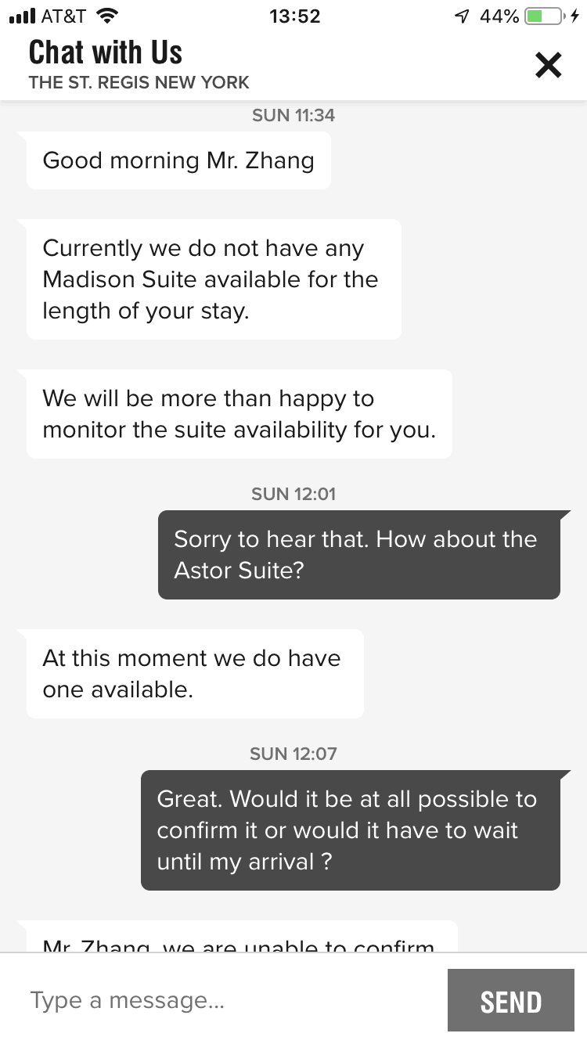The image size is (587, 1044).
Task: Tap the 'Chat with Us' header title
Action: [x=106, y=52]
